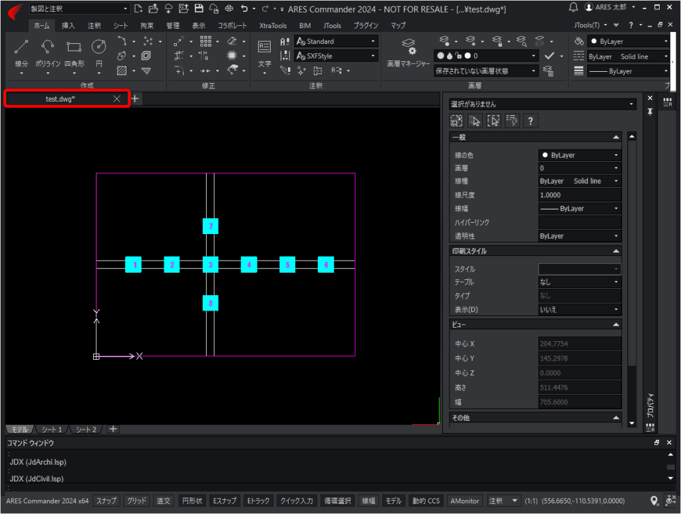Click the location pin icon in status bar

pyautogui.click(x=654, y=501)
